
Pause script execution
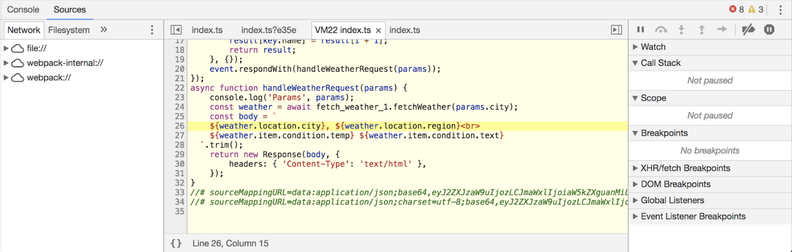pyautogui.click(x=640, y=29)
